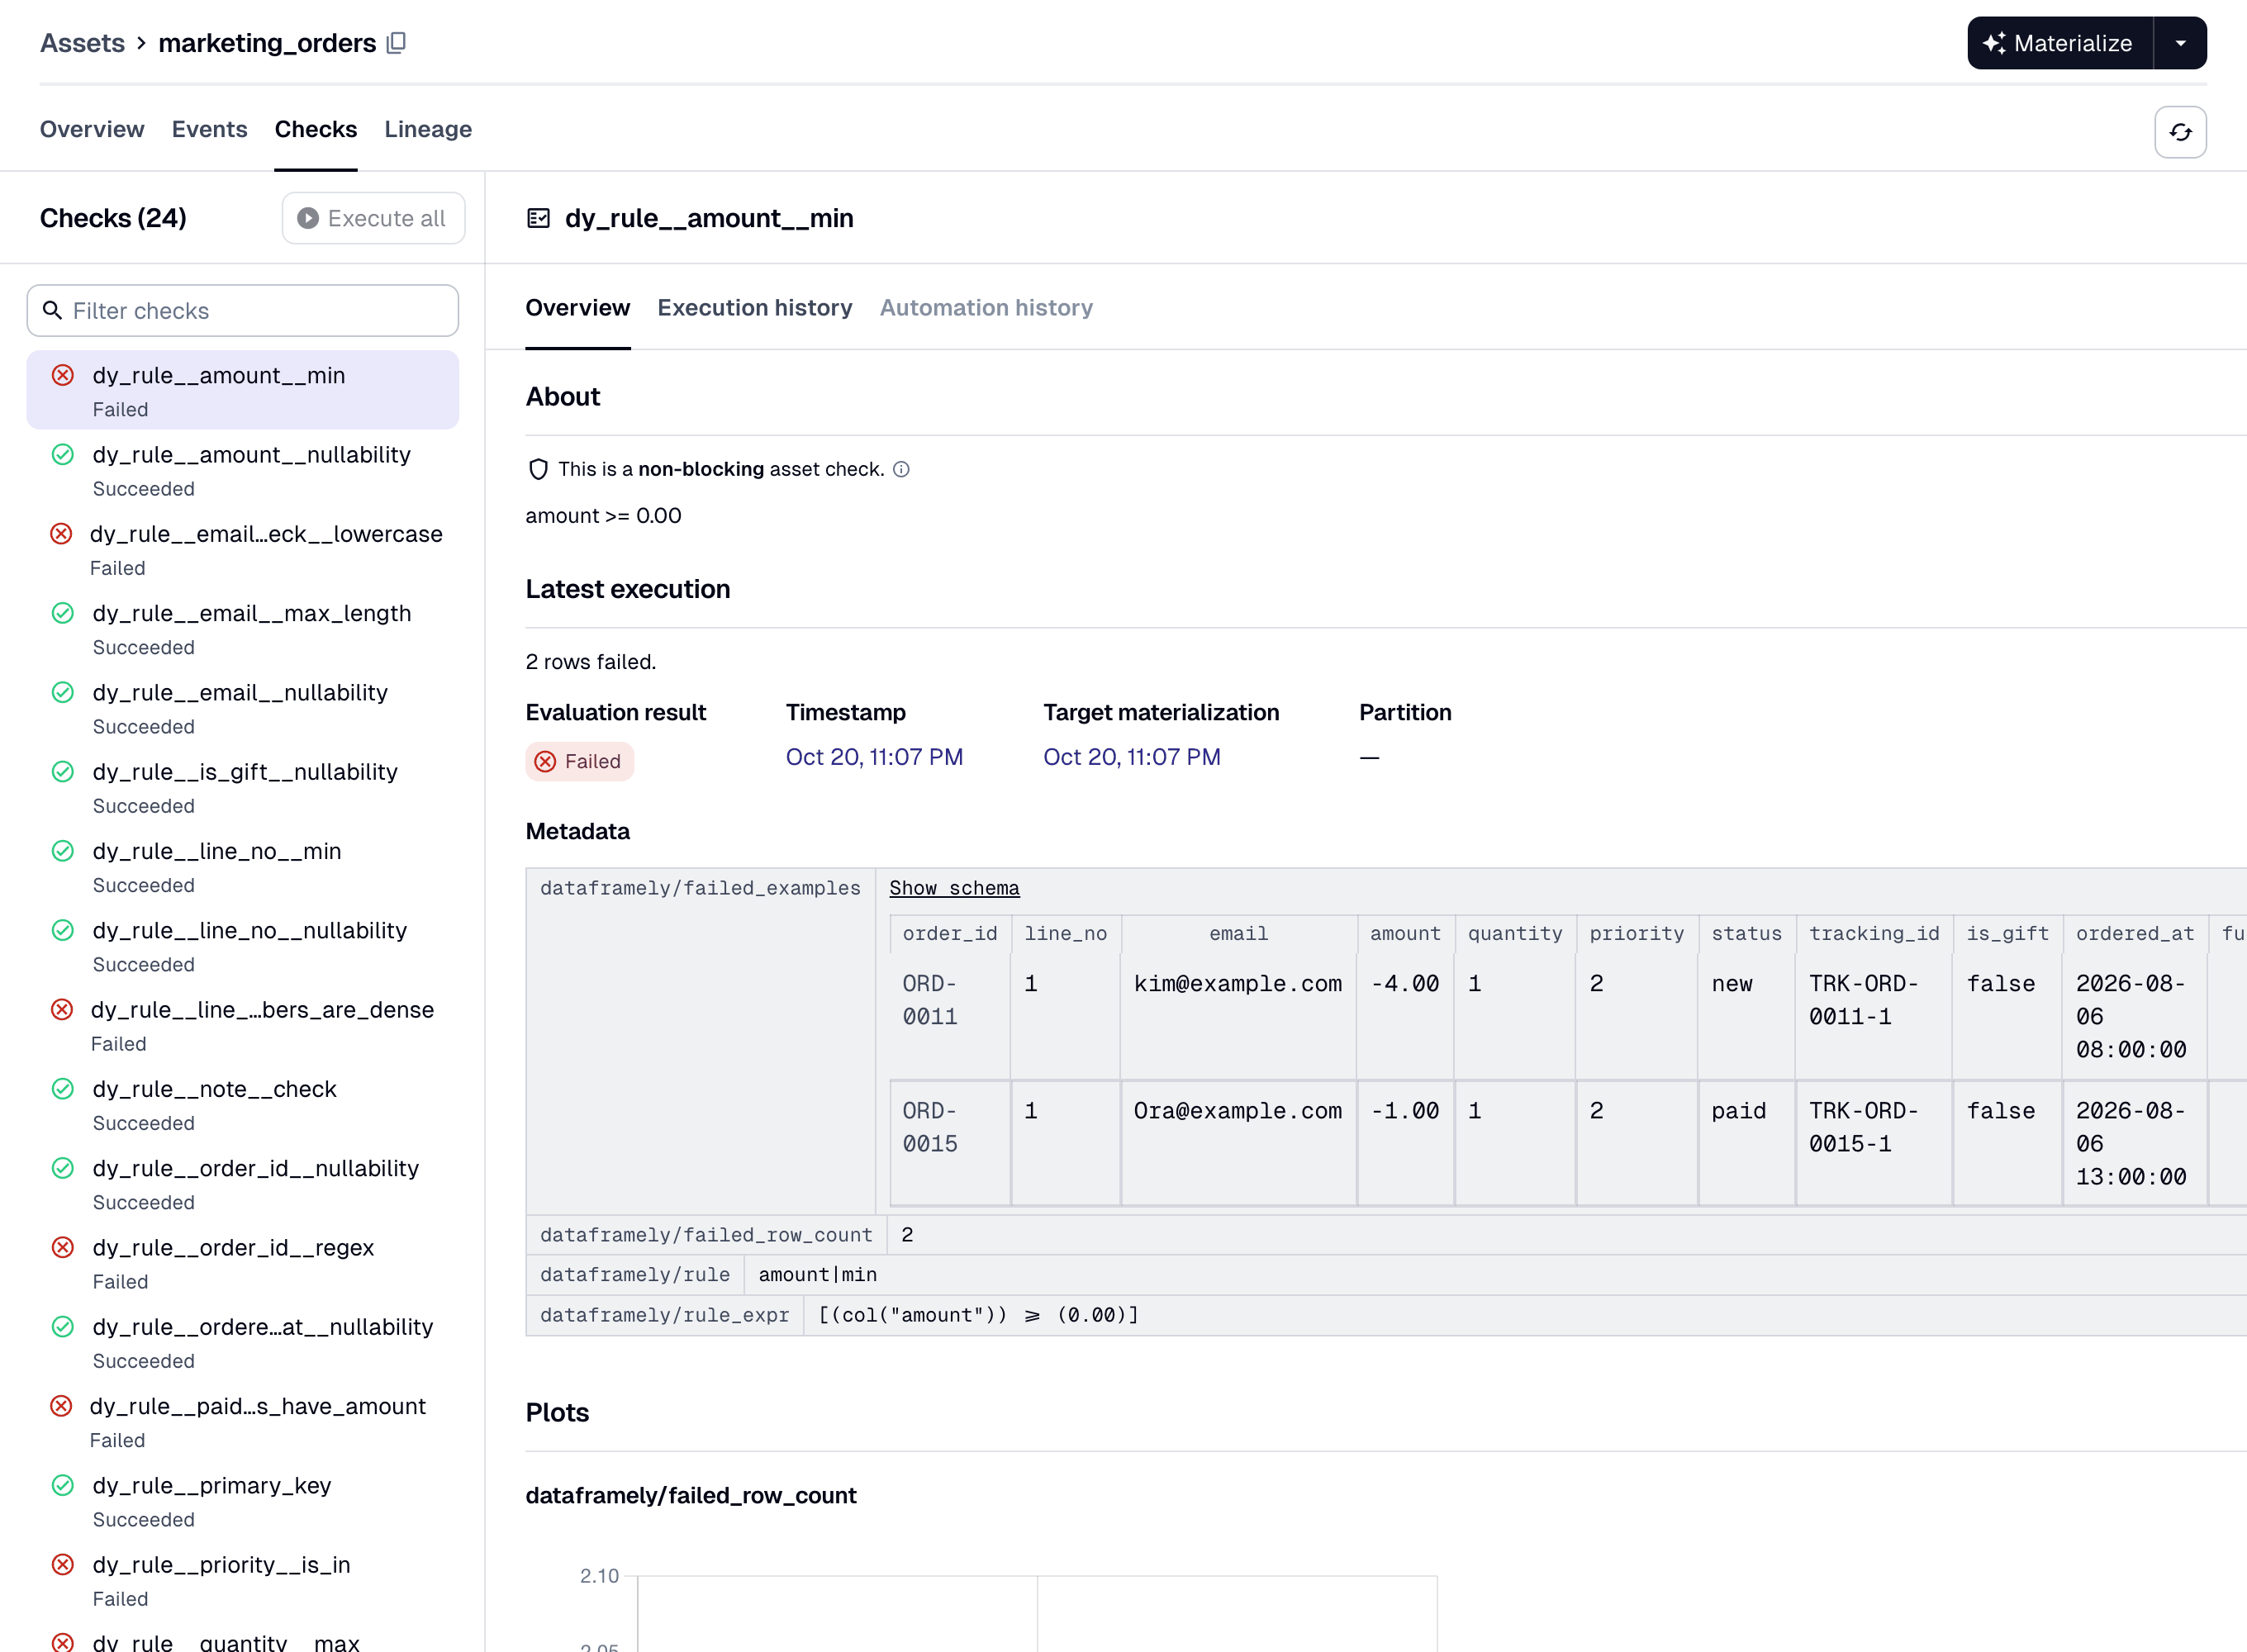Open the Assets breadcrumb link
Screen dimensions: 2247x1652
pos(82,43)
